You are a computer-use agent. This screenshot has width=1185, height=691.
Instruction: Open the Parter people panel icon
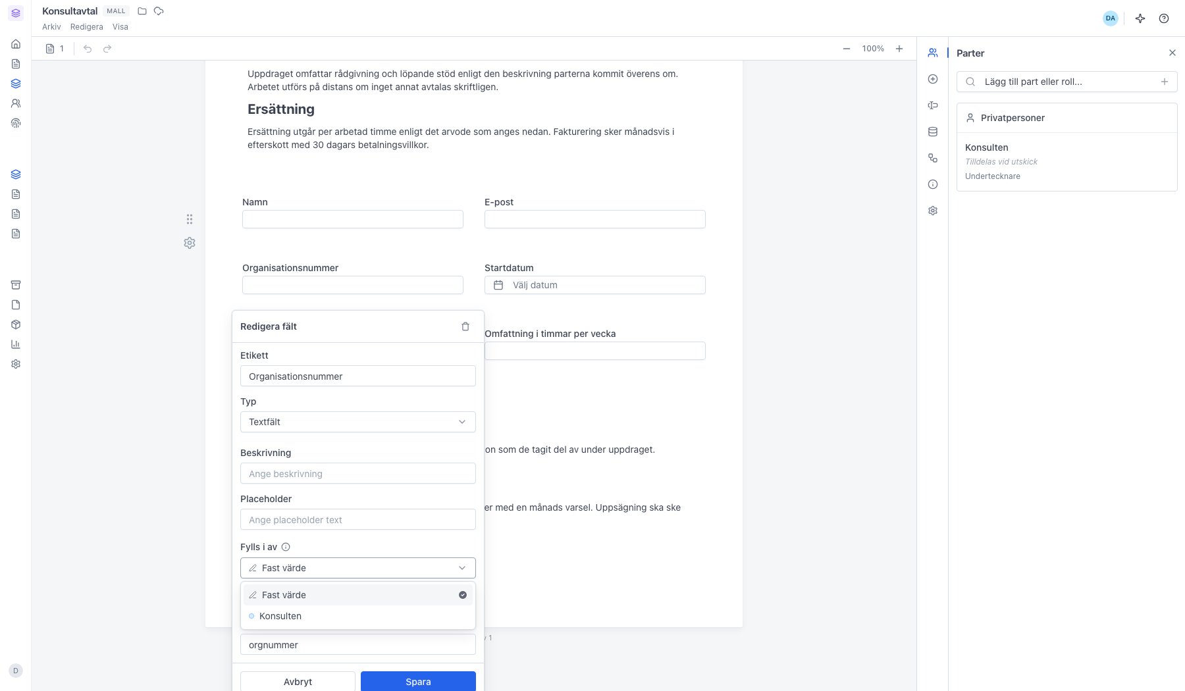click(x=933, y=53)
